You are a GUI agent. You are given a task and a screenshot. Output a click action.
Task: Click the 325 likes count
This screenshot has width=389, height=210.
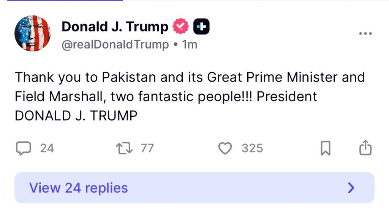tap(252, 148)
